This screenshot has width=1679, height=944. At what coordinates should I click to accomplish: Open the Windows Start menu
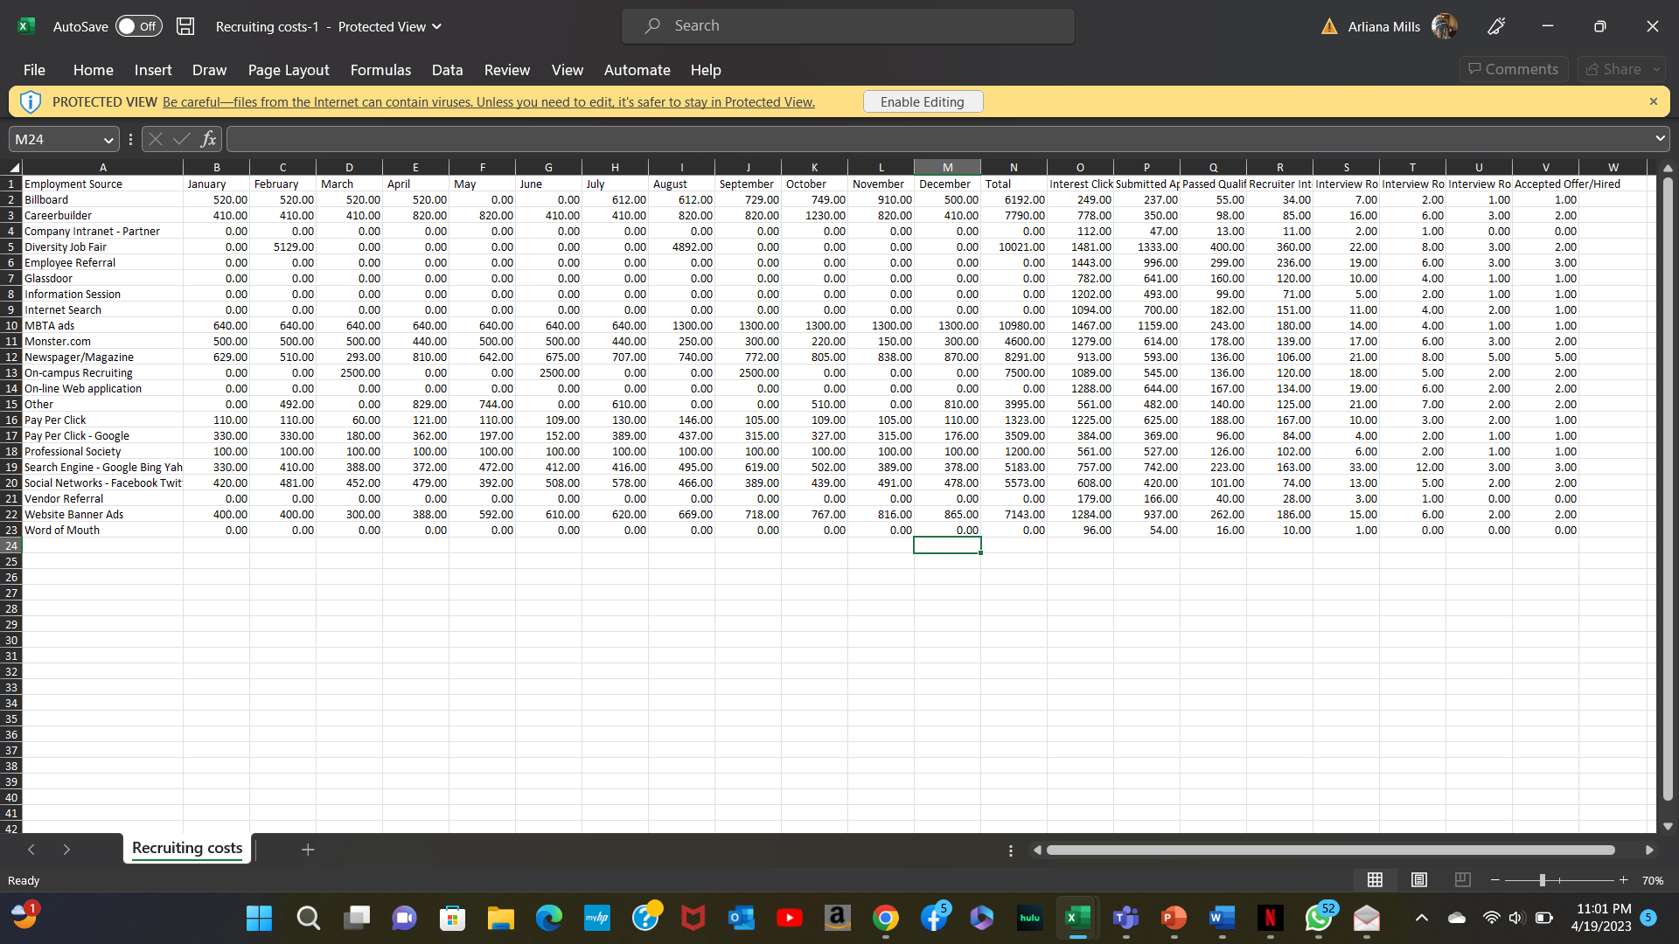click(x=260, y=918)
